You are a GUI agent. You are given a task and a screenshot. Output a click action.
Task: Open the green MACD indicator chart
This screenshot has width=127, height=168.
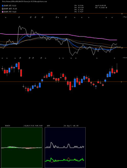pos(22,148)
